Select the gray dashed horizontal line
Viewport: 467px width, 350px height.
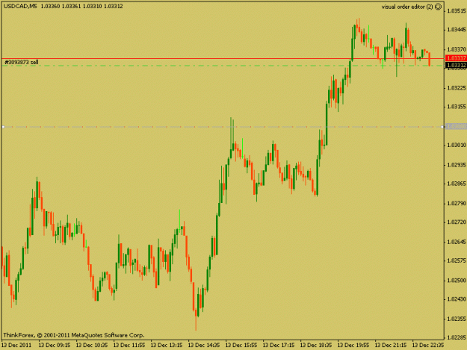223,127
